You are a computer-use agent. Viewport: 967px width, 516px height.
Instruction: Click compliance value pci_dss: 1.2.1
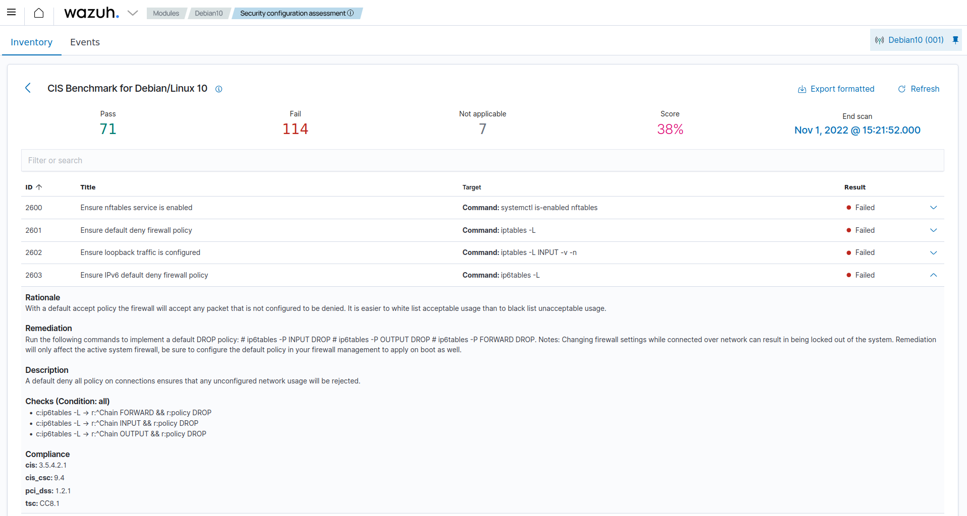pos(48,491)
